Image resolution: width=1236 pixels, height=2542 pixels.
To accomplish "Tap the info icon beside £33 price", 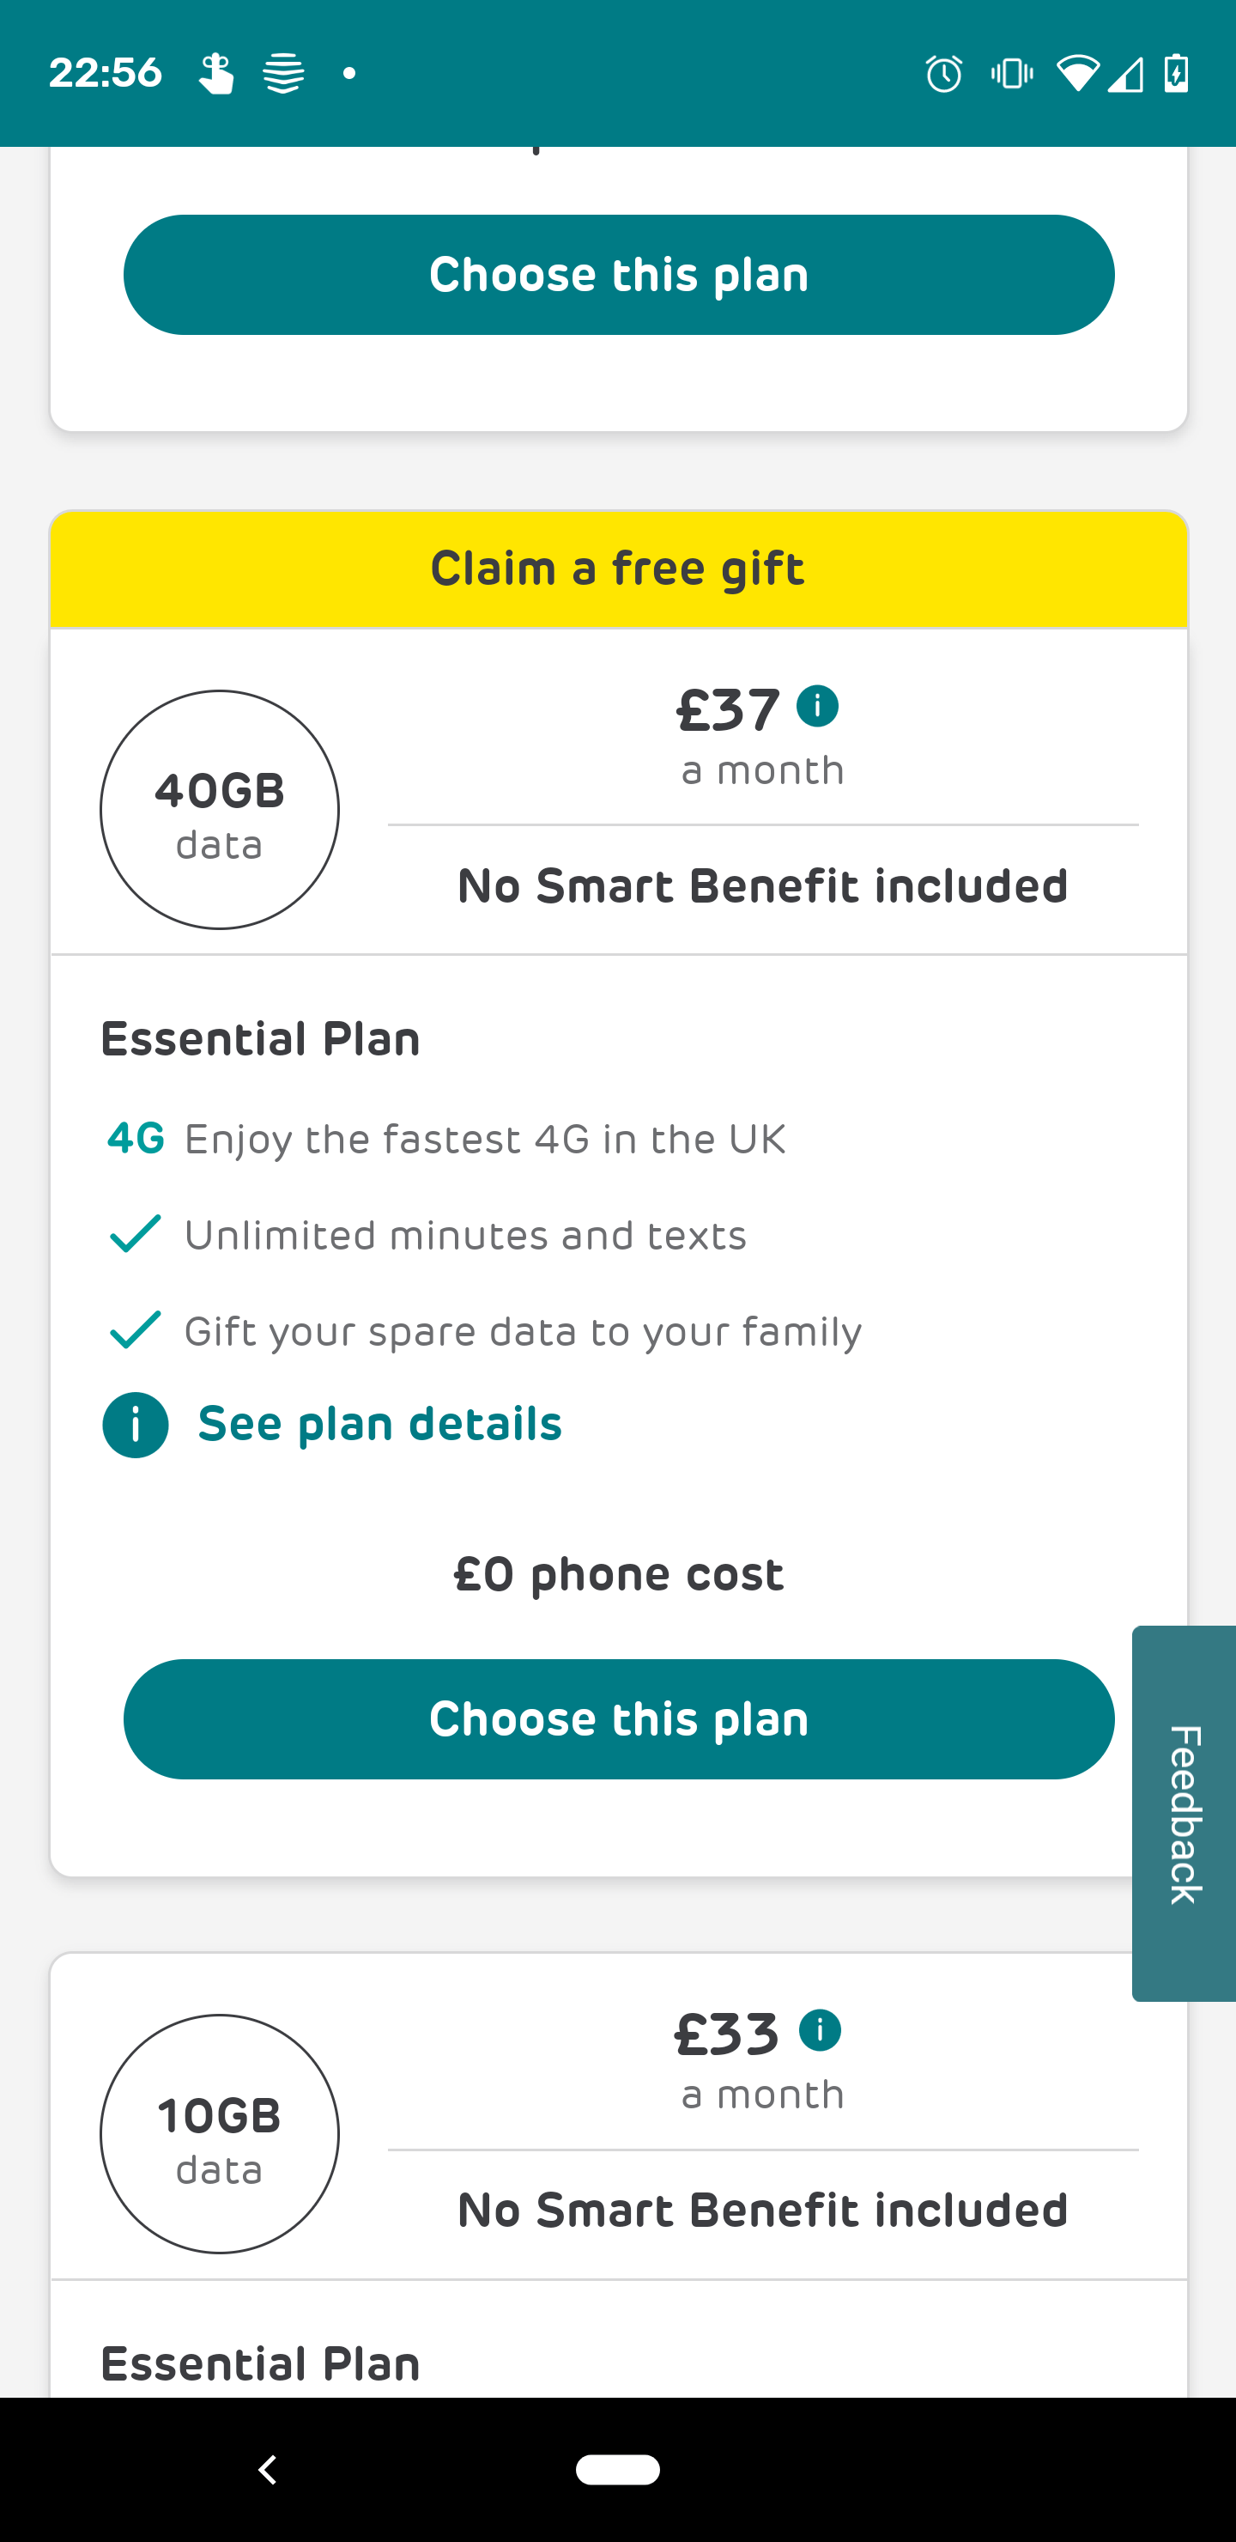I will coord(819,2031).
